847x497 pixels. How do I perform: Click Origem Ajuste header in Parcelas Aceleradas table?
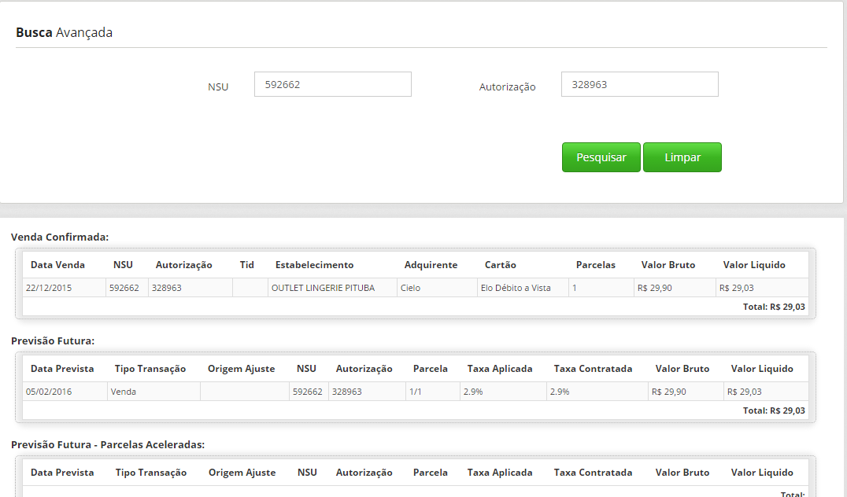coord(242,472)
